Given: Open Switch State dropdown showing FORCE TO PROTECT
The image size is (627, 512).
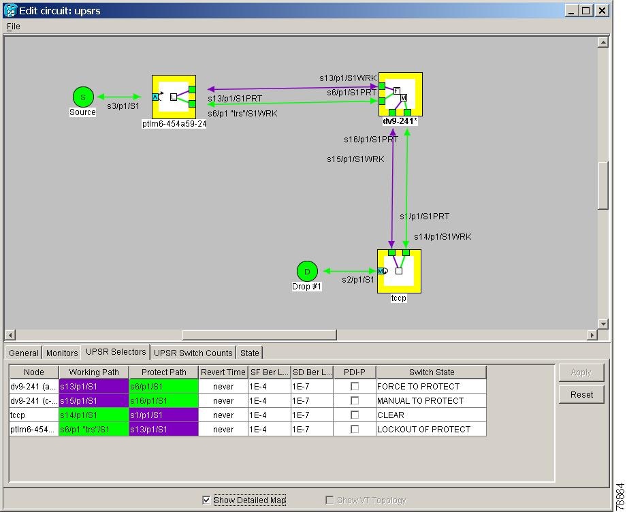Looking at the screenshot, I should point(432,387).
